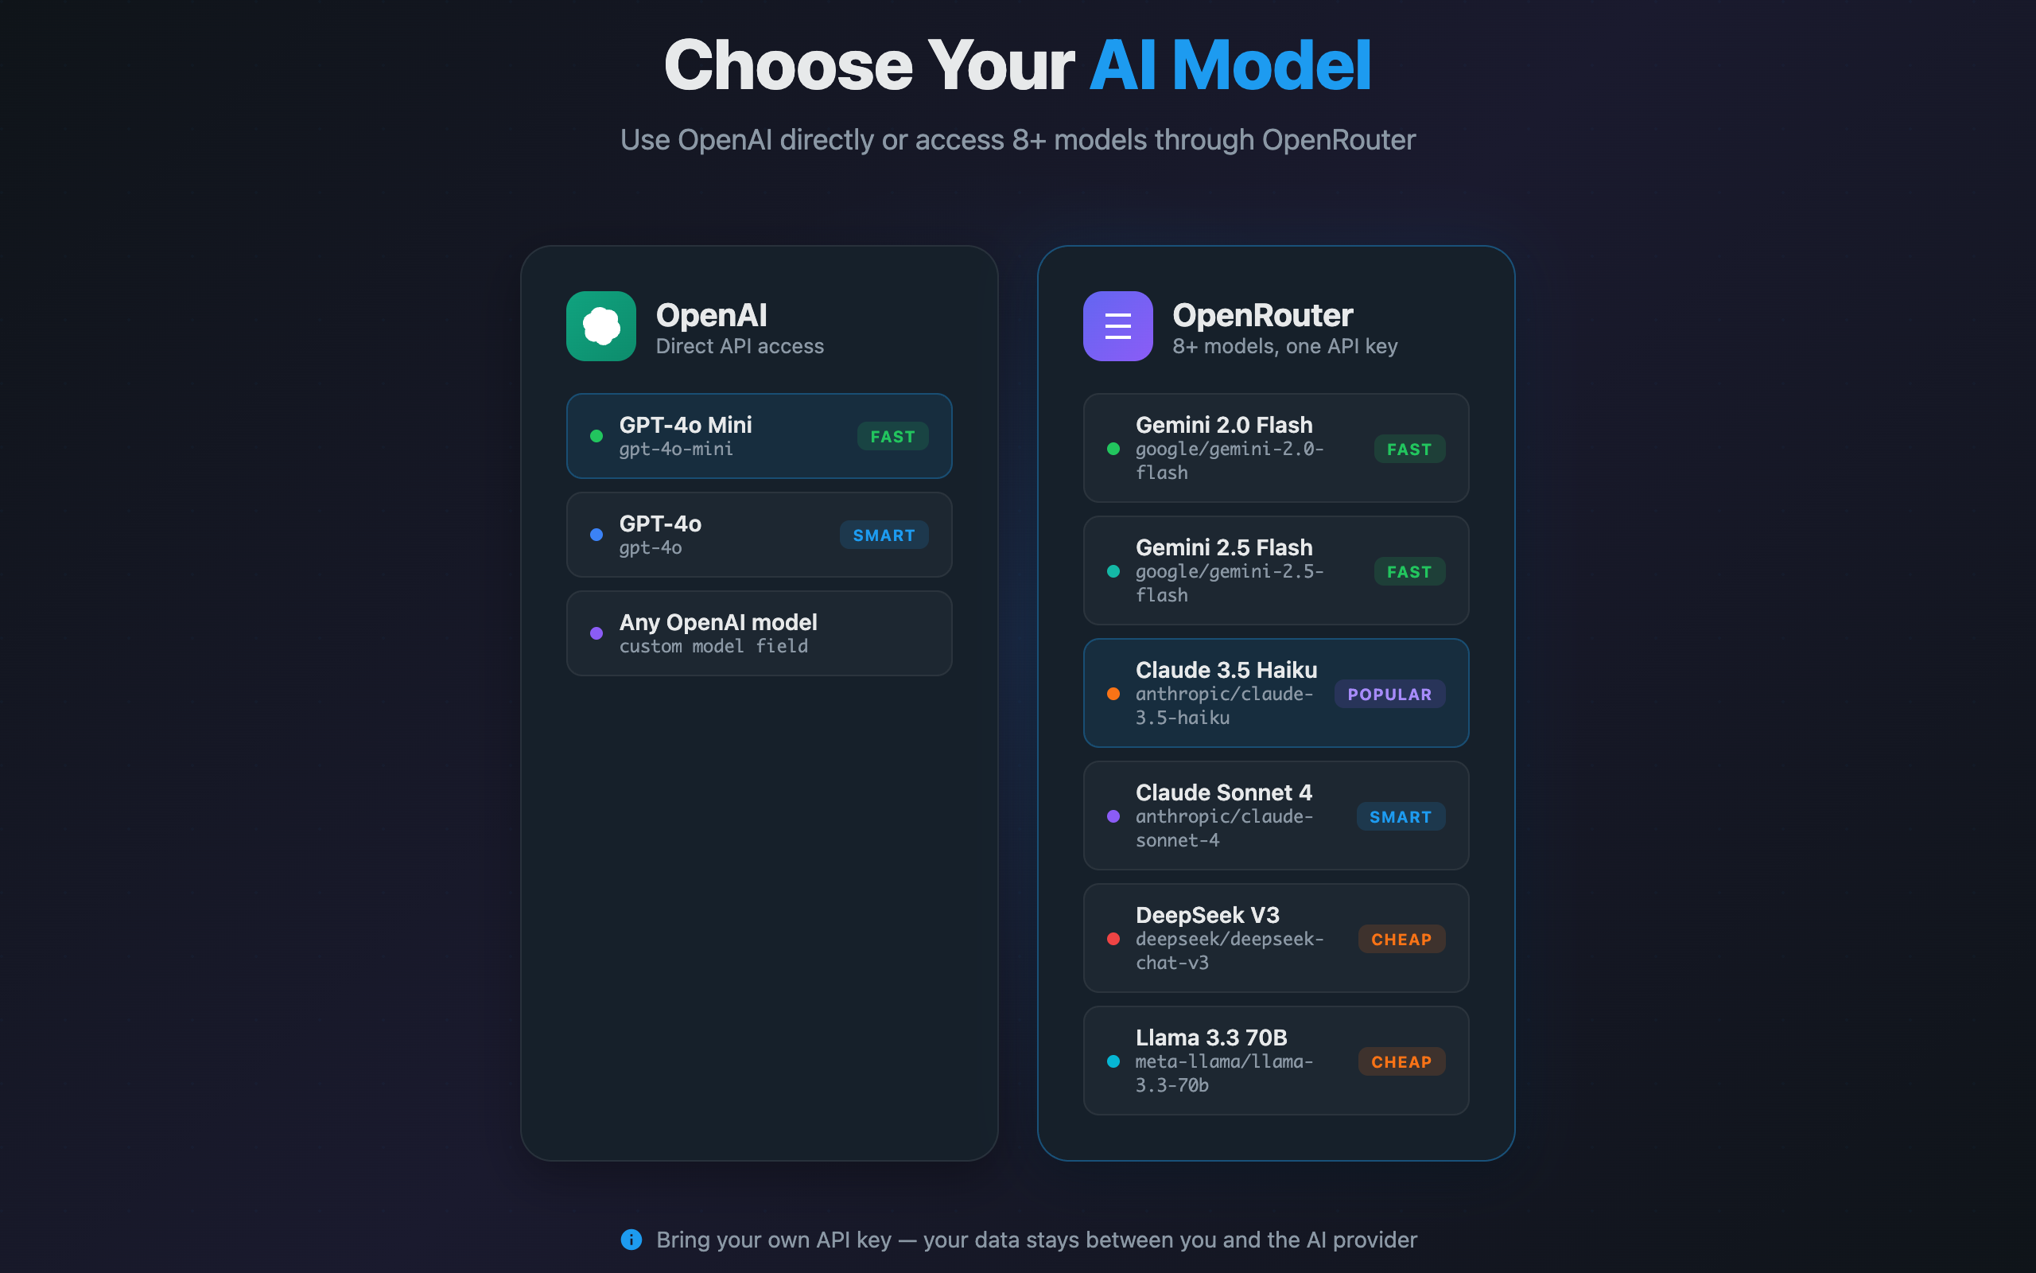This screenshot has height=1273, width=2036.
Task: Click the purple dot next to Any OpenAI model
Action: point(597,633)
